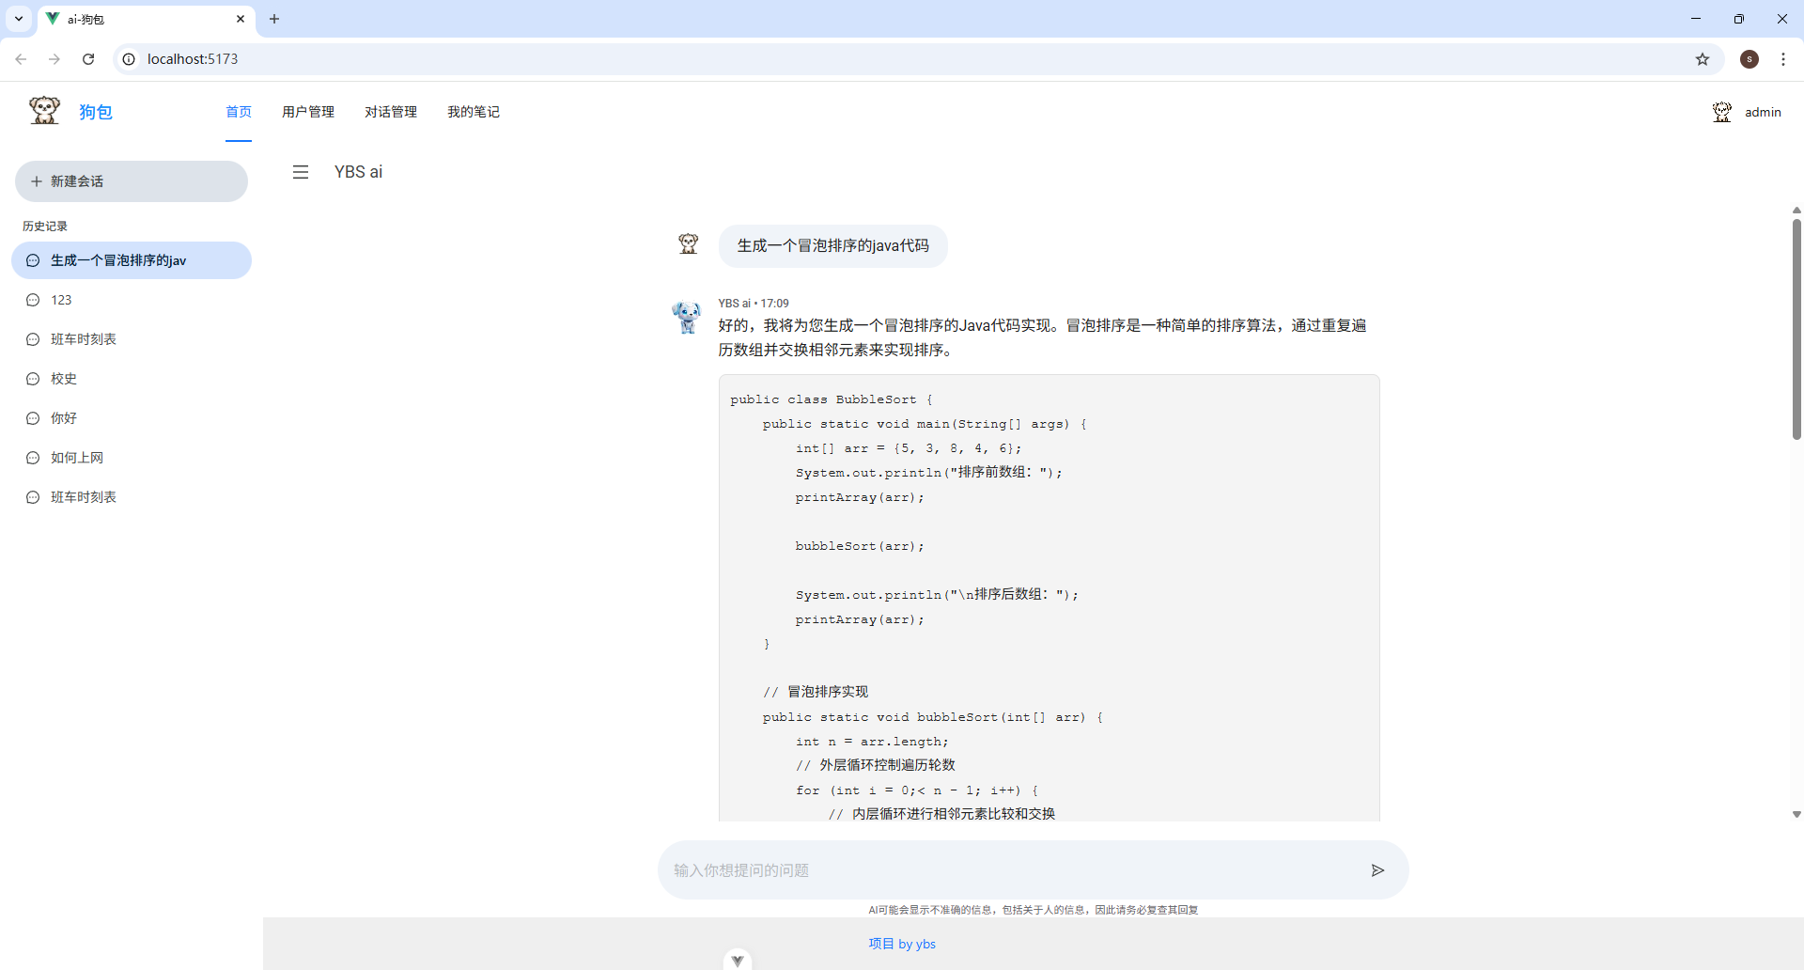The height and width of the screenshot is (970, 1804).
Task: Click the admin avatar icon
Action: [1722, 111]
